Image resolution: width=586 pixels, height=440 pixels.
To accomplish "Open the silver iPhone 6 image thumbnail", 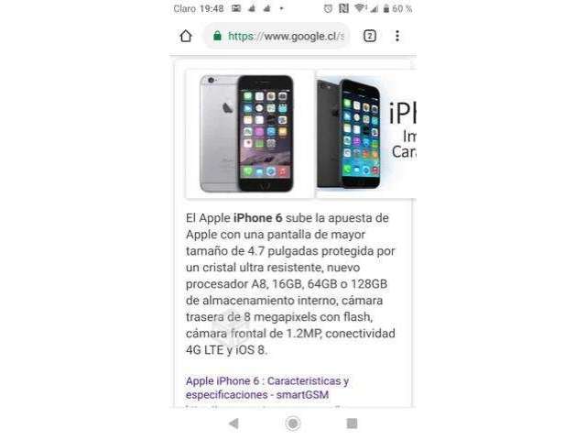I will pyautogui.click(x=250, y=134).
